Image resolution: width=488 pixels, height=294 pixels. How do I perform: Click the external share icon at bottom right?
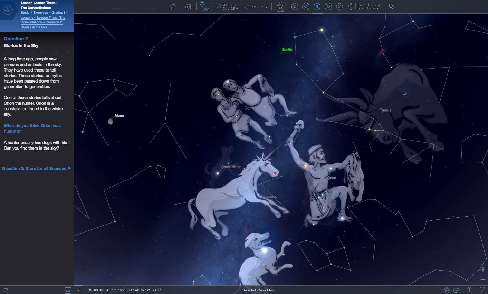click(x=482, y=290)
